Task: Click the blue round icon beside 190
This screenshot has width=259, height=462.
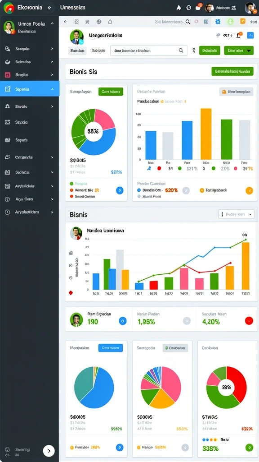Action: 123,321
